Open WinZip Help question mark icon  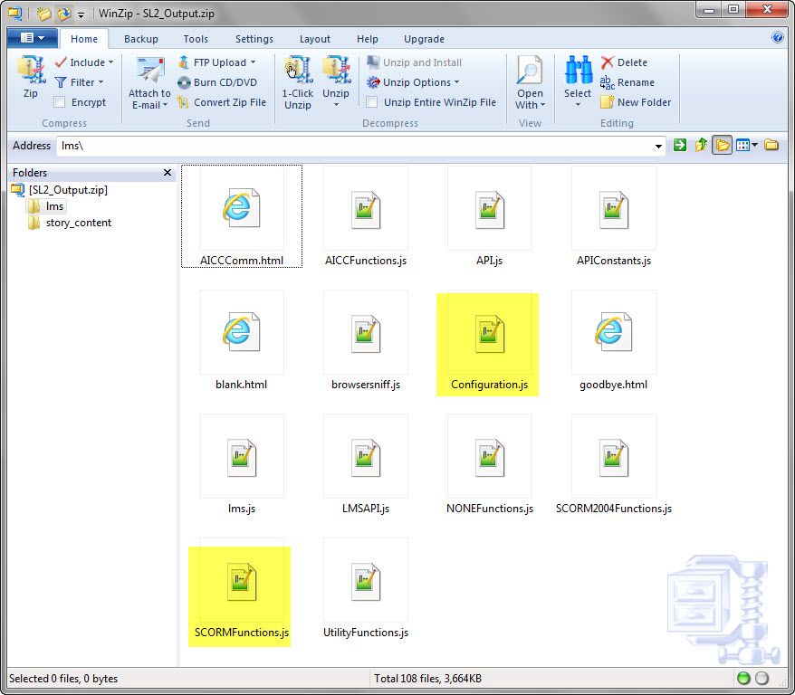click(777, 37)
